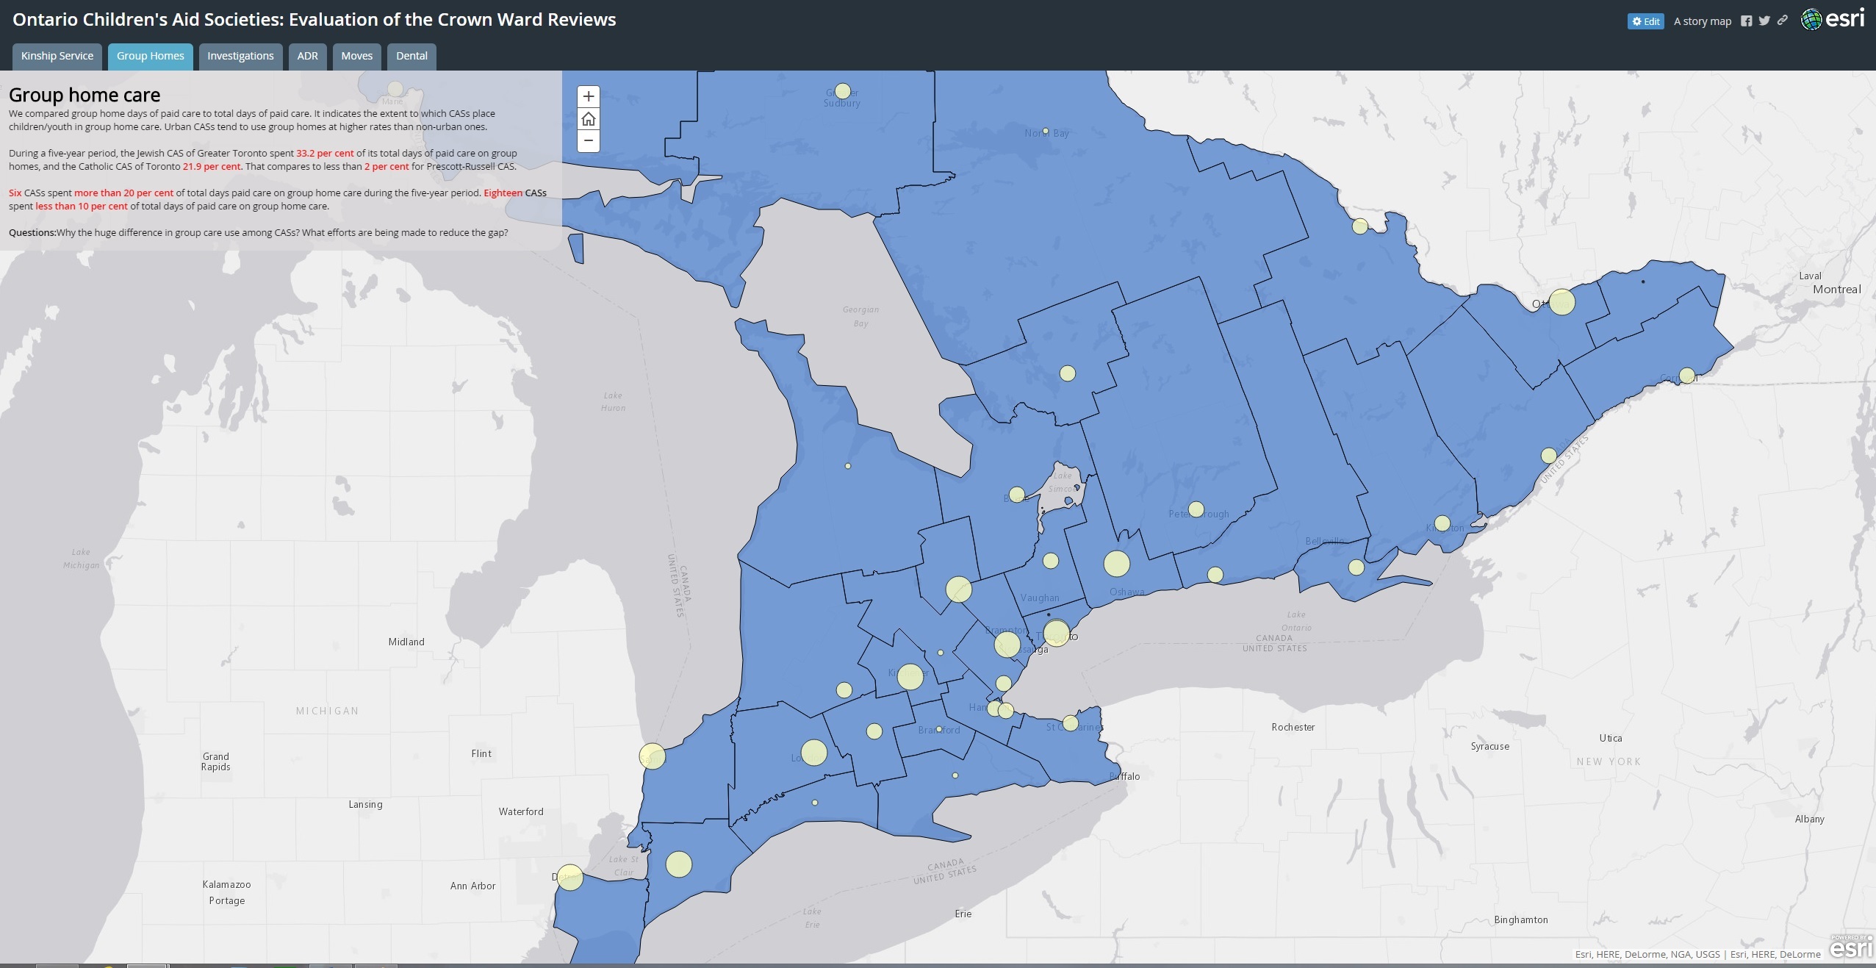Share story map on Facebook
This screenshot has width=1876, height=968.
[1746, 21]
